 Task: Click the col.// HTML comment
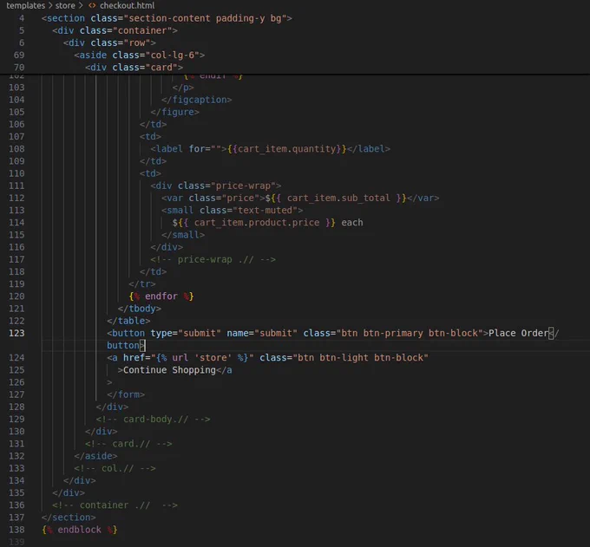[115, 468]
